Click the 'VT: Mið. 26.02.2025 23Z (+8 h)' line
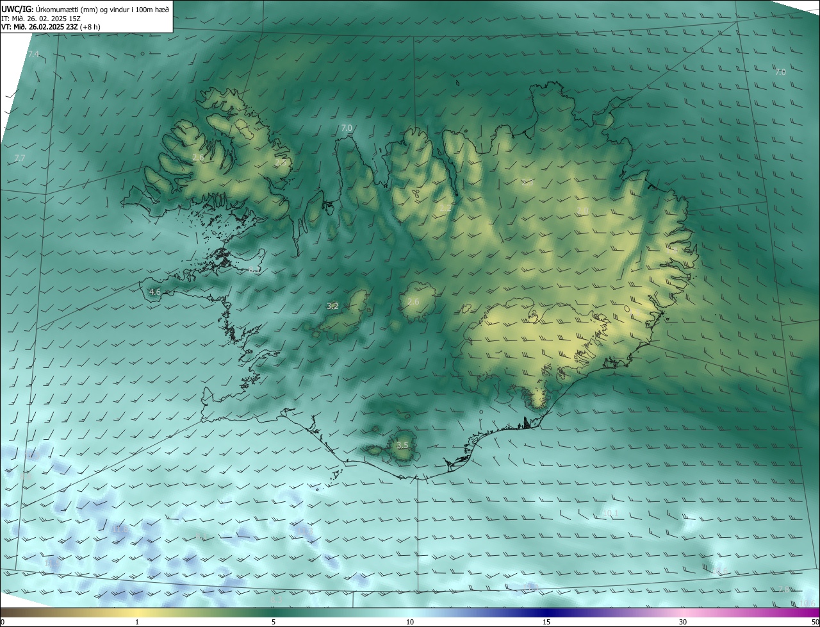820x627 pixels. tap(51, 27)
